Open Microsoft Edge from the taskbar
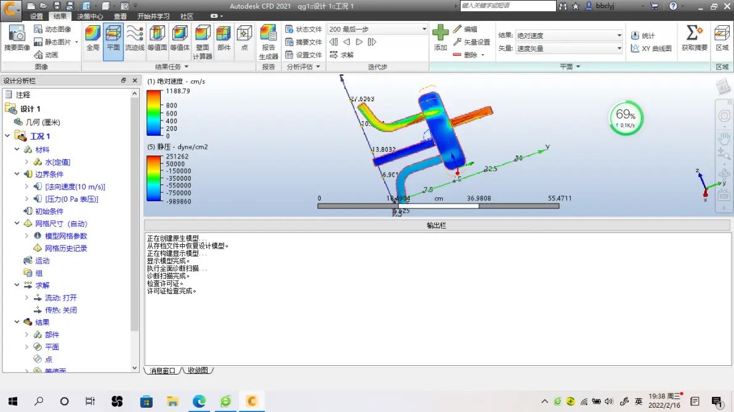The height and width of the screenshot is (412, 734). pyautogui.click(x=199, y=402)
